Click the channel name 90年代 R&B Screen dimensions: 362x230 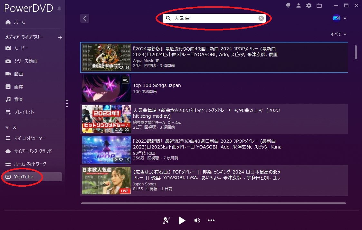point(144,153)
